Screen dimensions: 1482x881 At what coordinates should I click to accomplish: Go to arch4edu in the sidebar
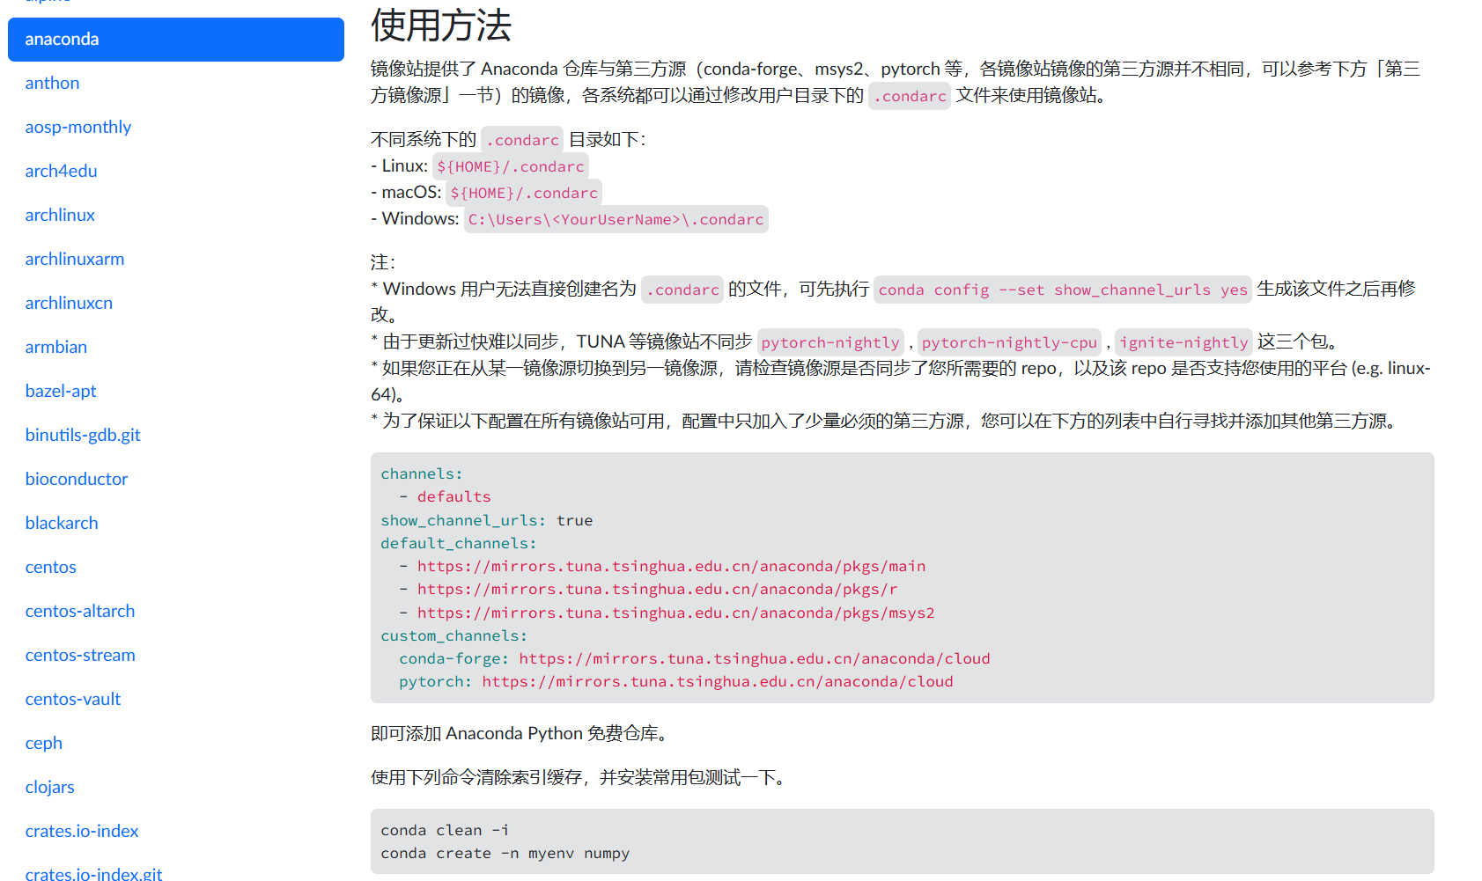tap(61, 172)
